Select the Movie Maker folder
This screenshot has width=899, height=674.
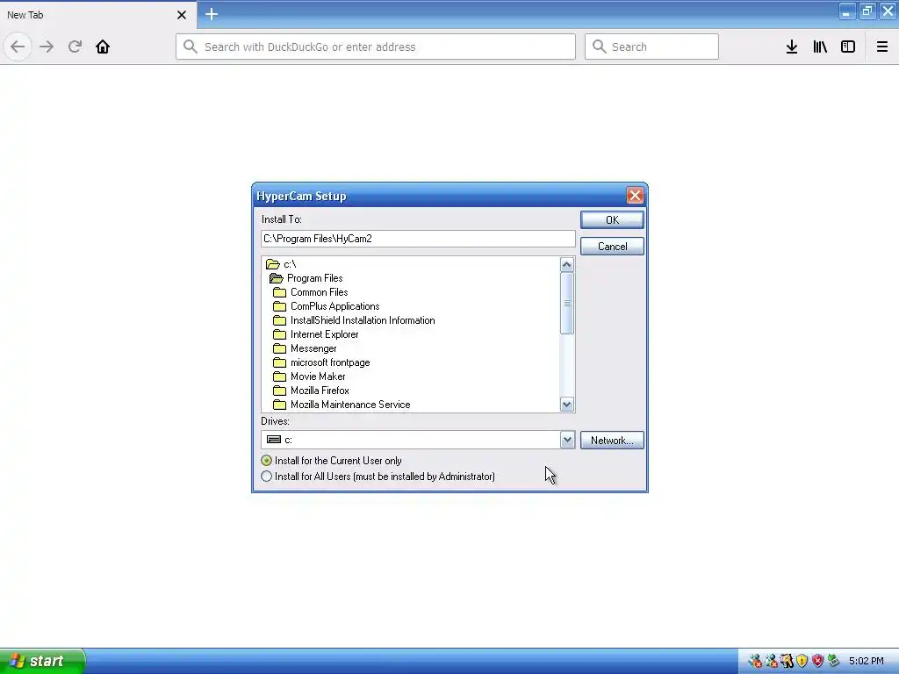[309, 376]
